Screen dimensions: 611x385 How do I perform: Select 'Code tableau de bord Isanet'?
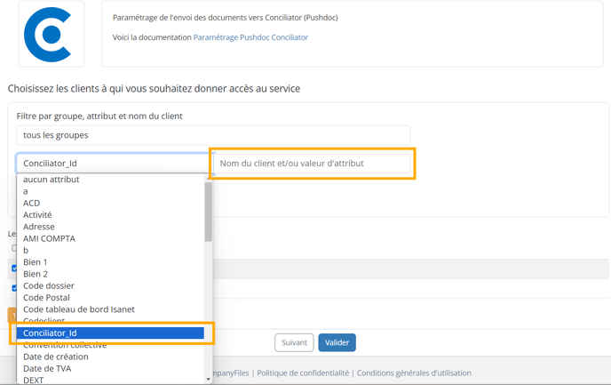pos(110,309)
